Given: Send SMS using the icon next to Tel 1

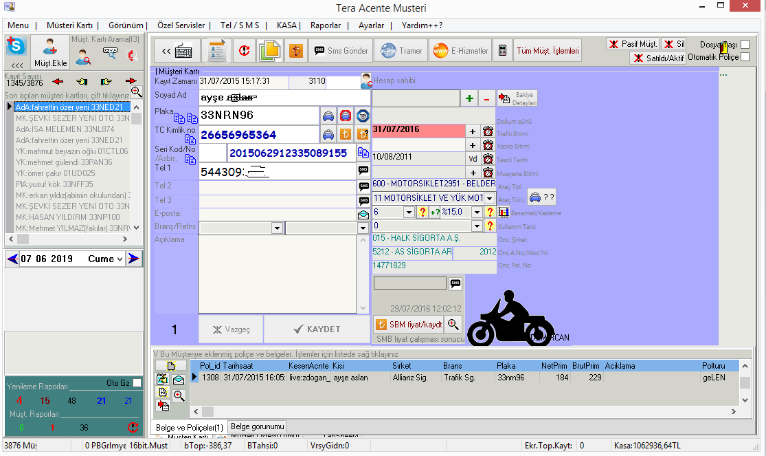Looking at the screenshot, I should pyautogui.click(x=363, y=171).
